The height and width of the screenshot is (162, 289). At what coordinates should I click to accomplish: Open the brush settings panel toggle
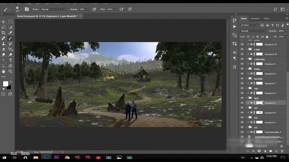[27, 9]
